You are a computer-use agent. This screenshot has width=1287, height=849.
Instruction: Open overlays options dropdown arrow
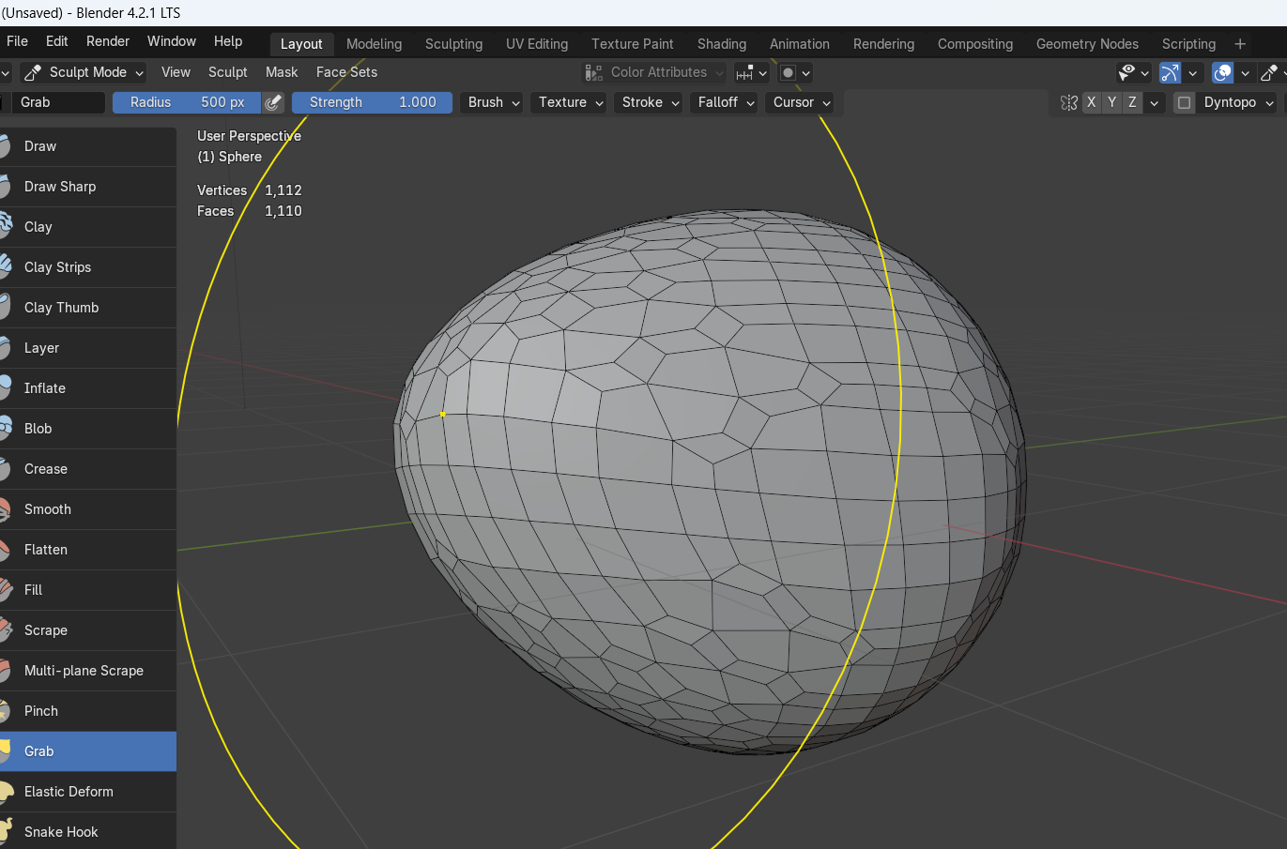[x=1245, y=72]
